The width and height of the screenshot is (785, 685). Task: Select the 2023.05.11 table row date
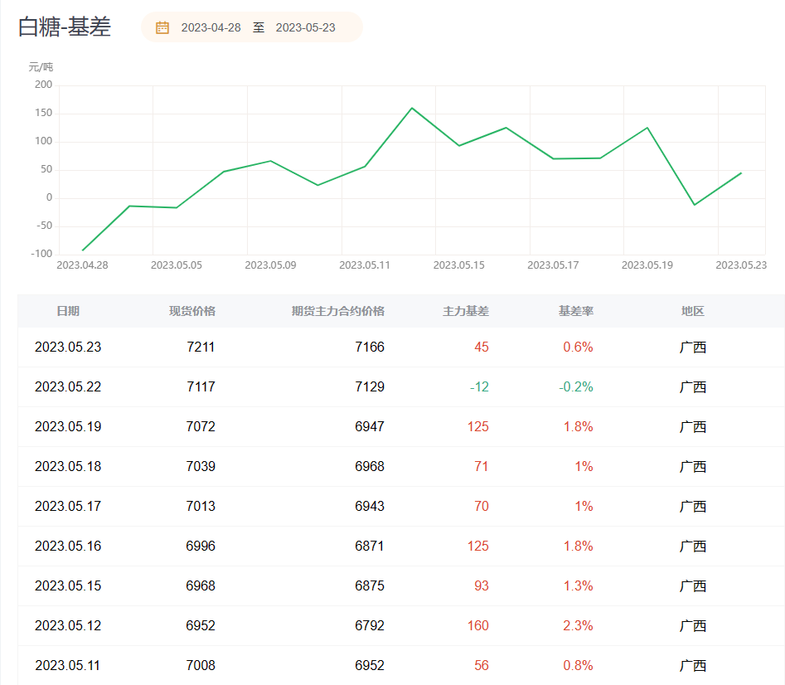coord(68,665)
